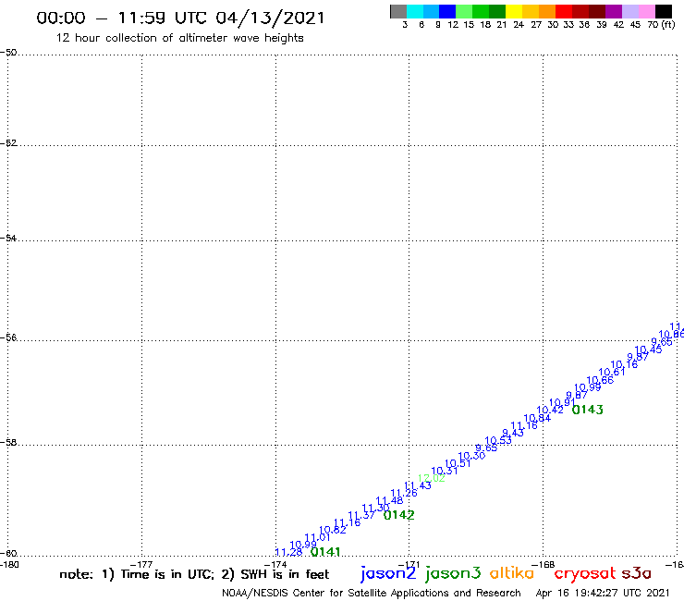Click the black legend color swatch
This screenshot has width=684, height=601.
click(x=663, y=11)
